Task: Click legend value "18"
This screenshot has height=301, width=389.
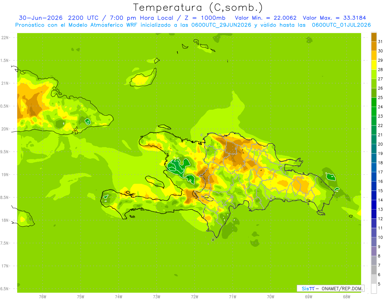Action: tap(381, 163)
